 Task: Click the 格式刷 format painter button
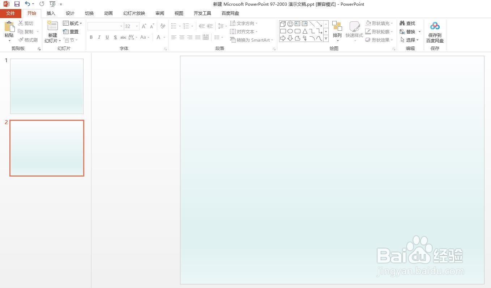pos(28,40)
